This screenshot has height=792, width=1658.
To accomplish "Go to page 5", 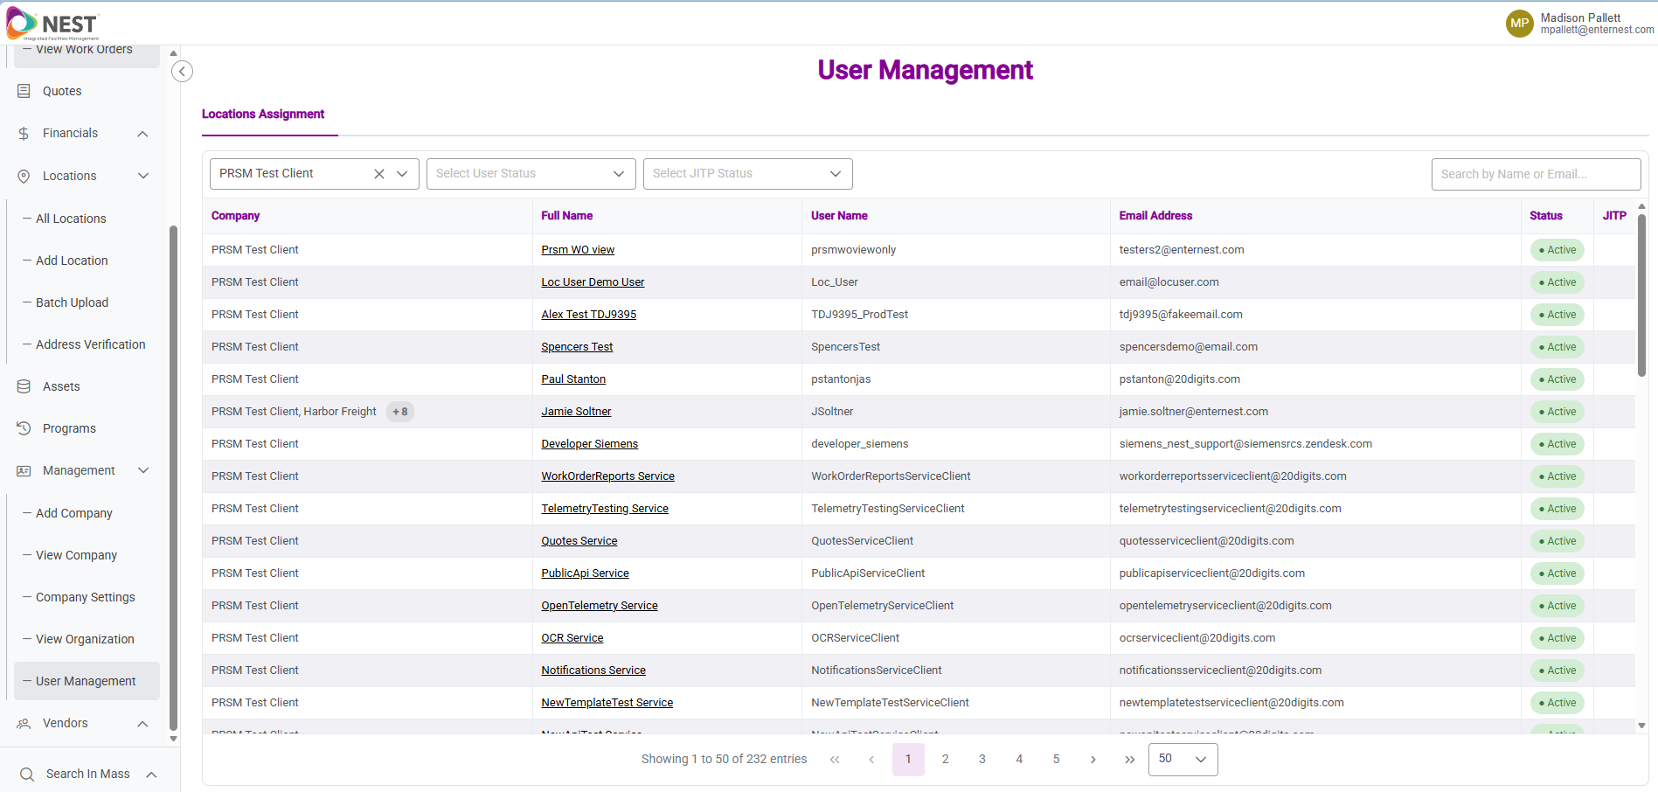I will tap(1056, 760).
